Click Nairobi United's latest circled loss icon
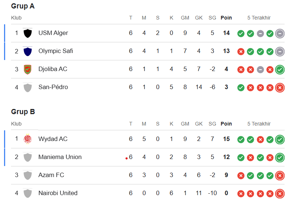This screenshot has height=208, width=296. tap(279, 193)
